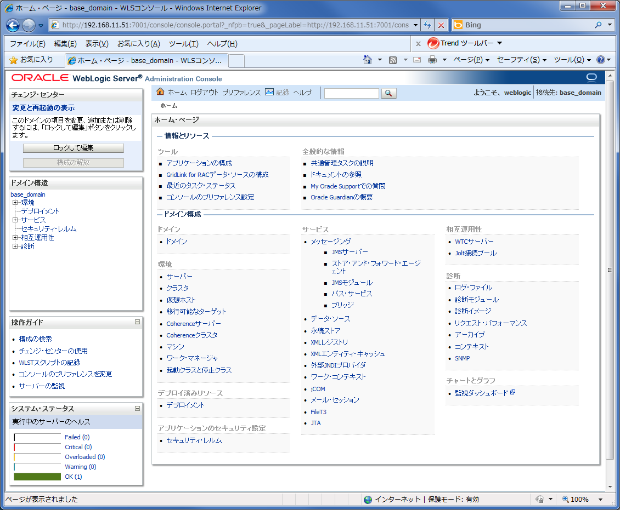Click the Oracle O icon in banner
This screenshot has height=510, width=620.
point(591,77)
